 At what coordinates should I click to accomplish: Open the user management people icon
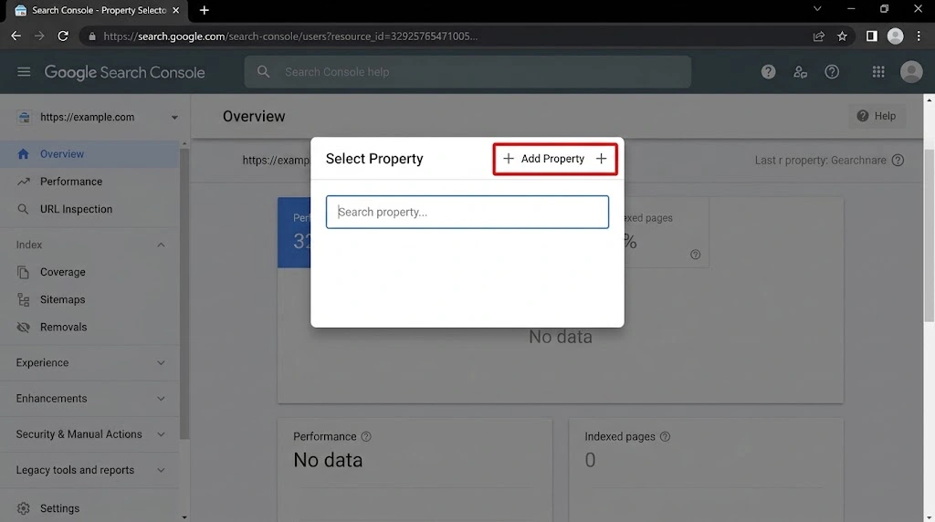pyautogui.click(x=800, y=72)
